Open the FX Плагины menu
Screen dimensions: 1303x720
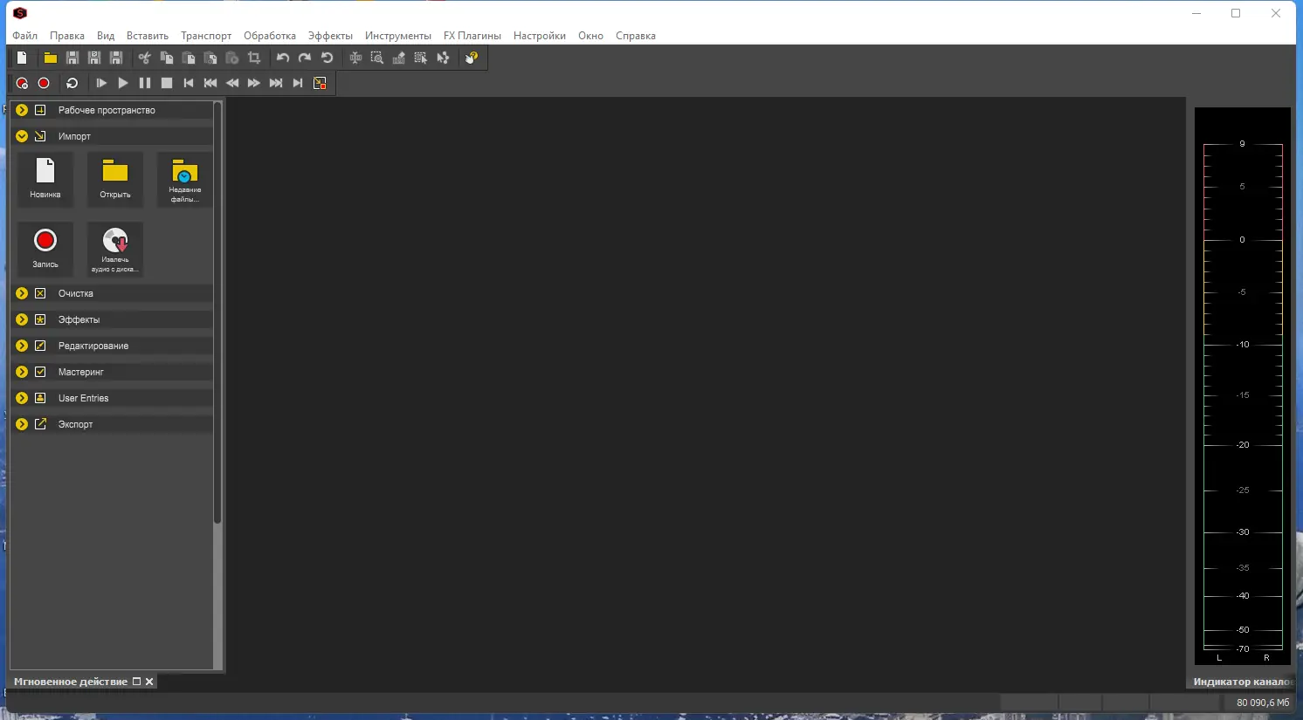click(x=472, y=36)
